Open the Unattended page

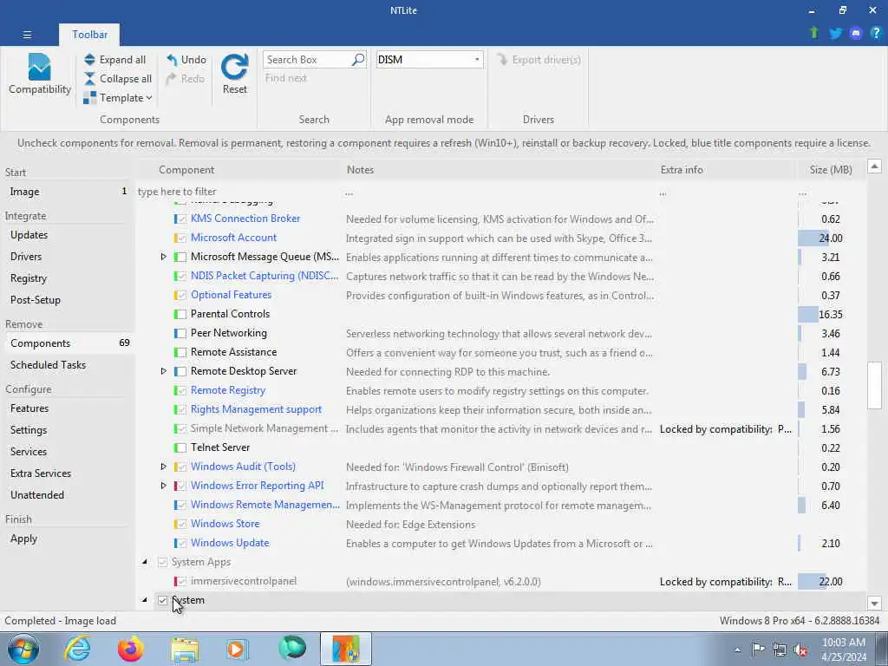point(36,495)
